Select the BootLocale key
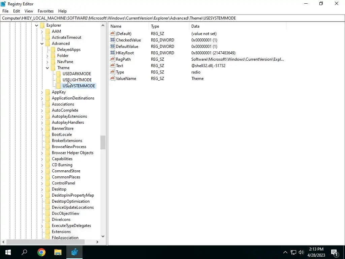This screenshot has height=259, width=345. click(x=62, y=135)
